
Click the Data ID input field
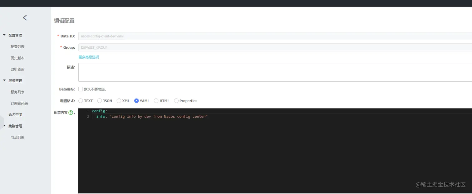point(275,36)
